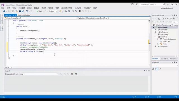Click the Visual Studio logo icon
The image size is (179, 101).
click(x=3, y=5)
